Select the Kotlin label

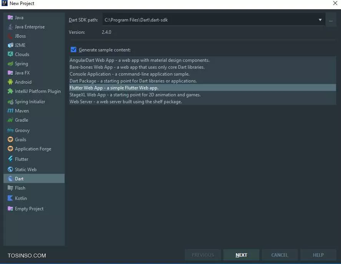coord(21,198)
